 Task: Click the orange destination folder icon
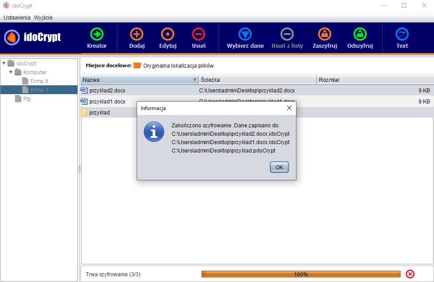[137, 65]
